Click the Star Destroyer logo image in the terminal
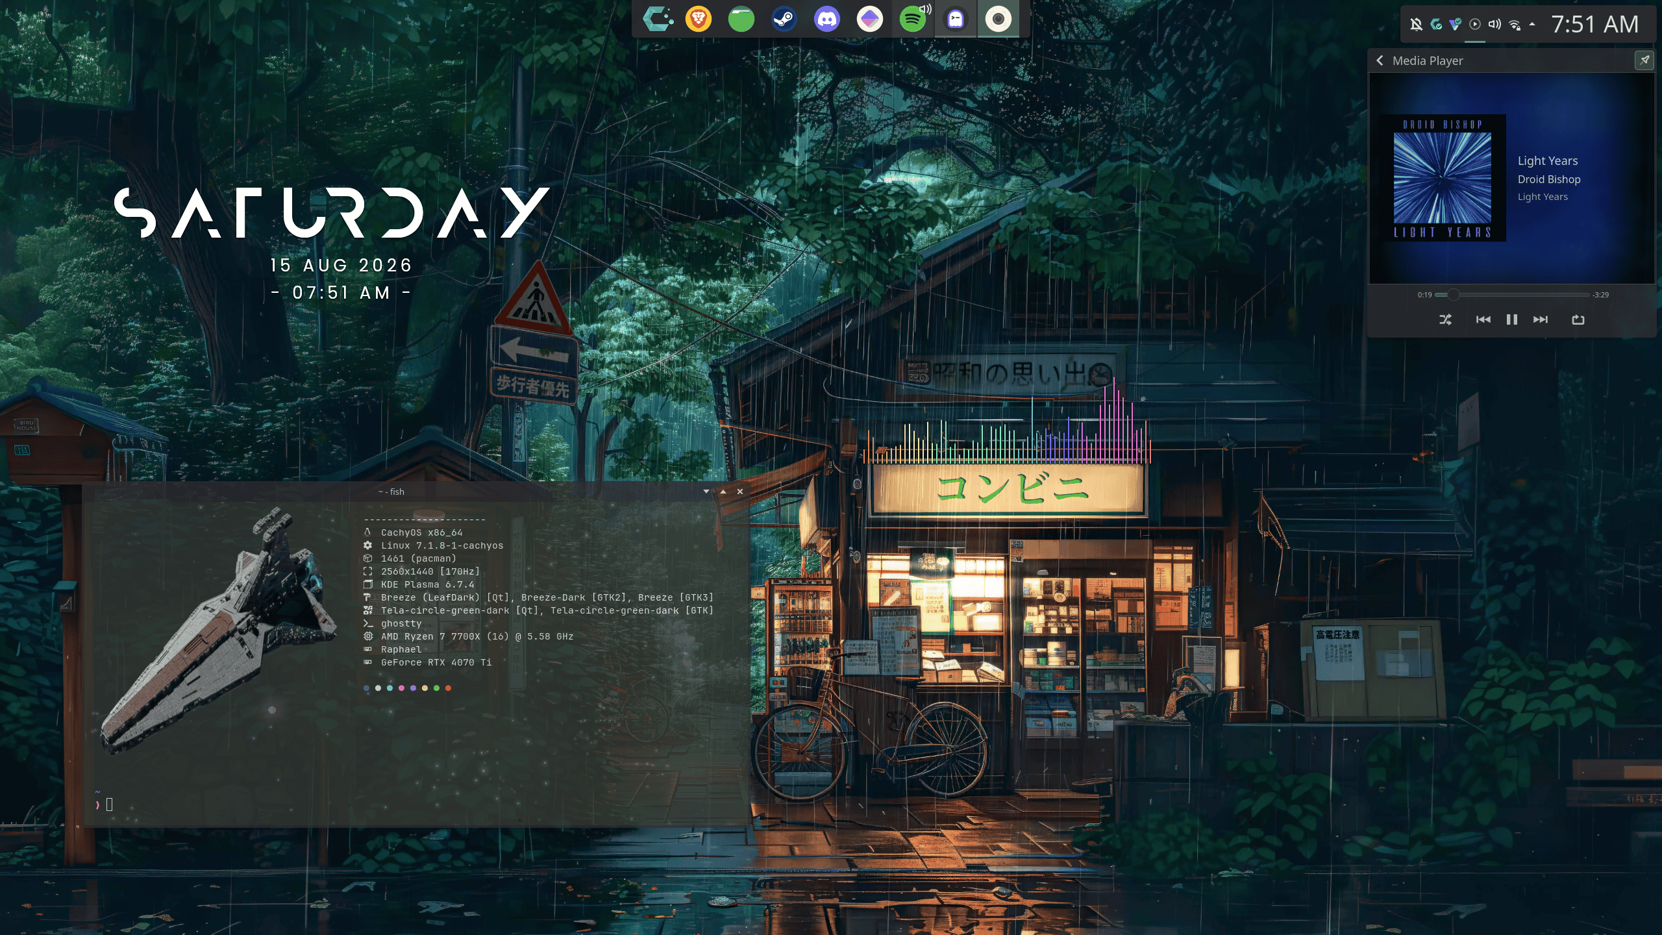This screenshot has height=935, width=1662. tap(219, 631)
